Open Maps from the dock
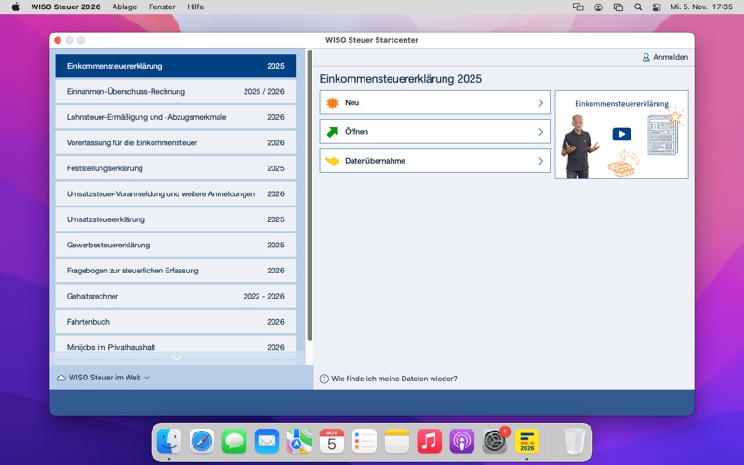 pyautogui.click(x=299, y=441)
